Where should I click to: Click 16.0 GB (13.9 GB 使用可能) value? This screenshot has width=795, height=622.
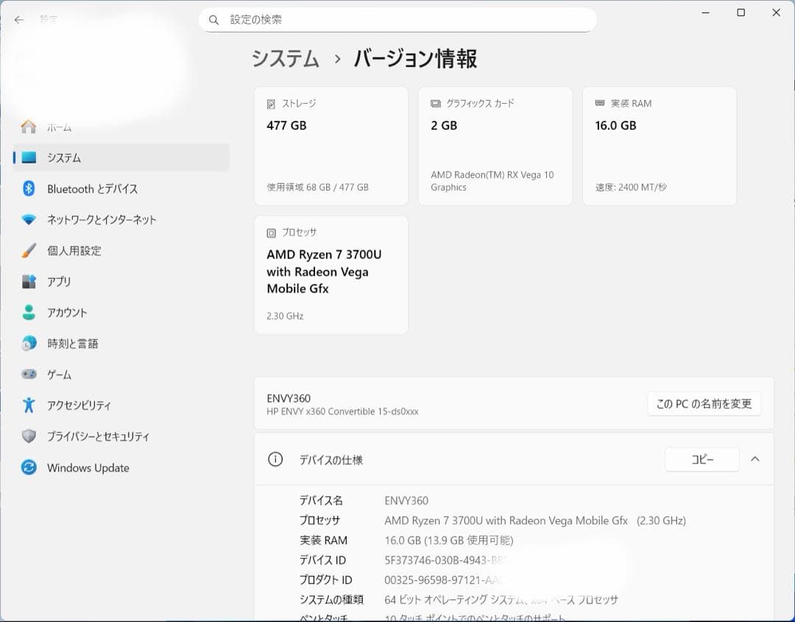click(x=449, y=540)
